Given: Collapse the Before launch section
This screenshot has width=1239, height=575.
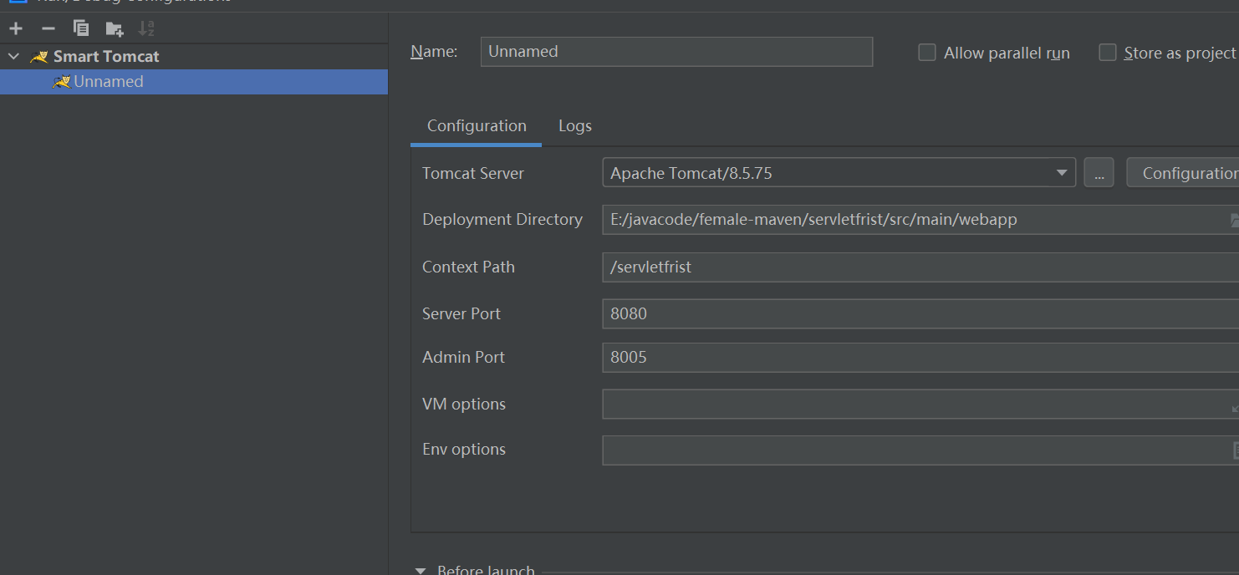Looking at the screenshot, I should pos(421,570).
